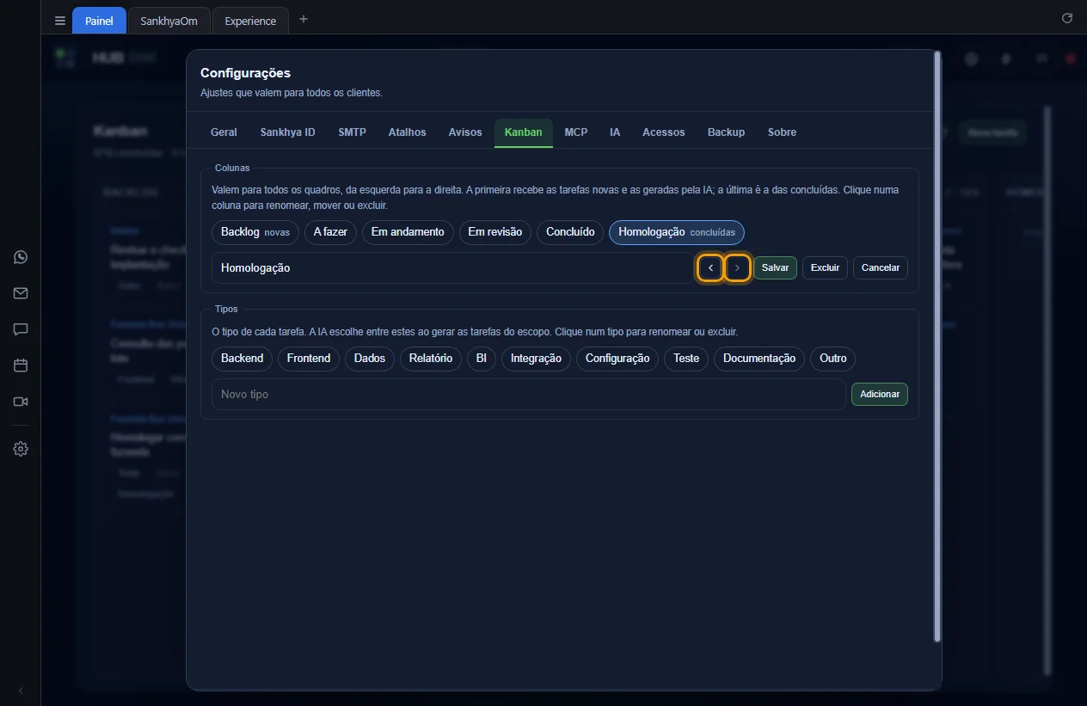
Task: Click the hamburger menu icon
Action: click(60, 21)
